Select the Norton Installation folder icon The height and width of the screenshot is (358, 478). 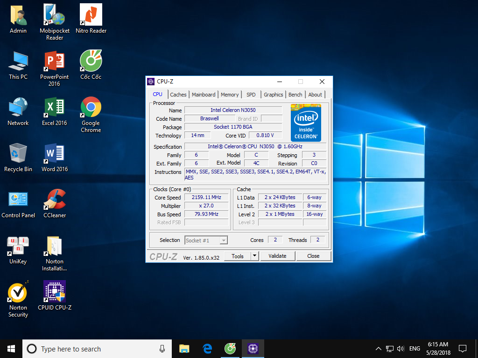(55, 253)
